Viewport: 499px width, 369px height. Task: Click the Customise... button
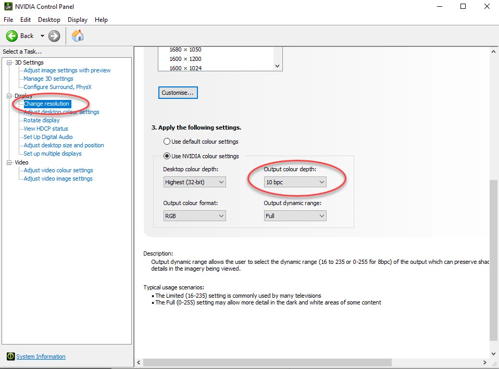coord(178,93)
